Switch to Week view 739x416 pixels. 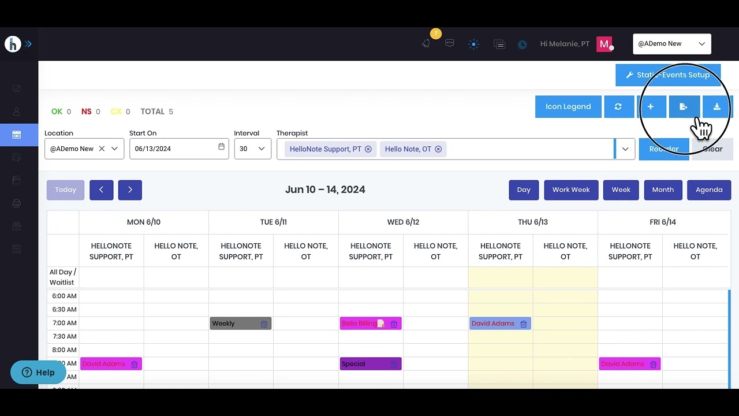coord(621,190)
